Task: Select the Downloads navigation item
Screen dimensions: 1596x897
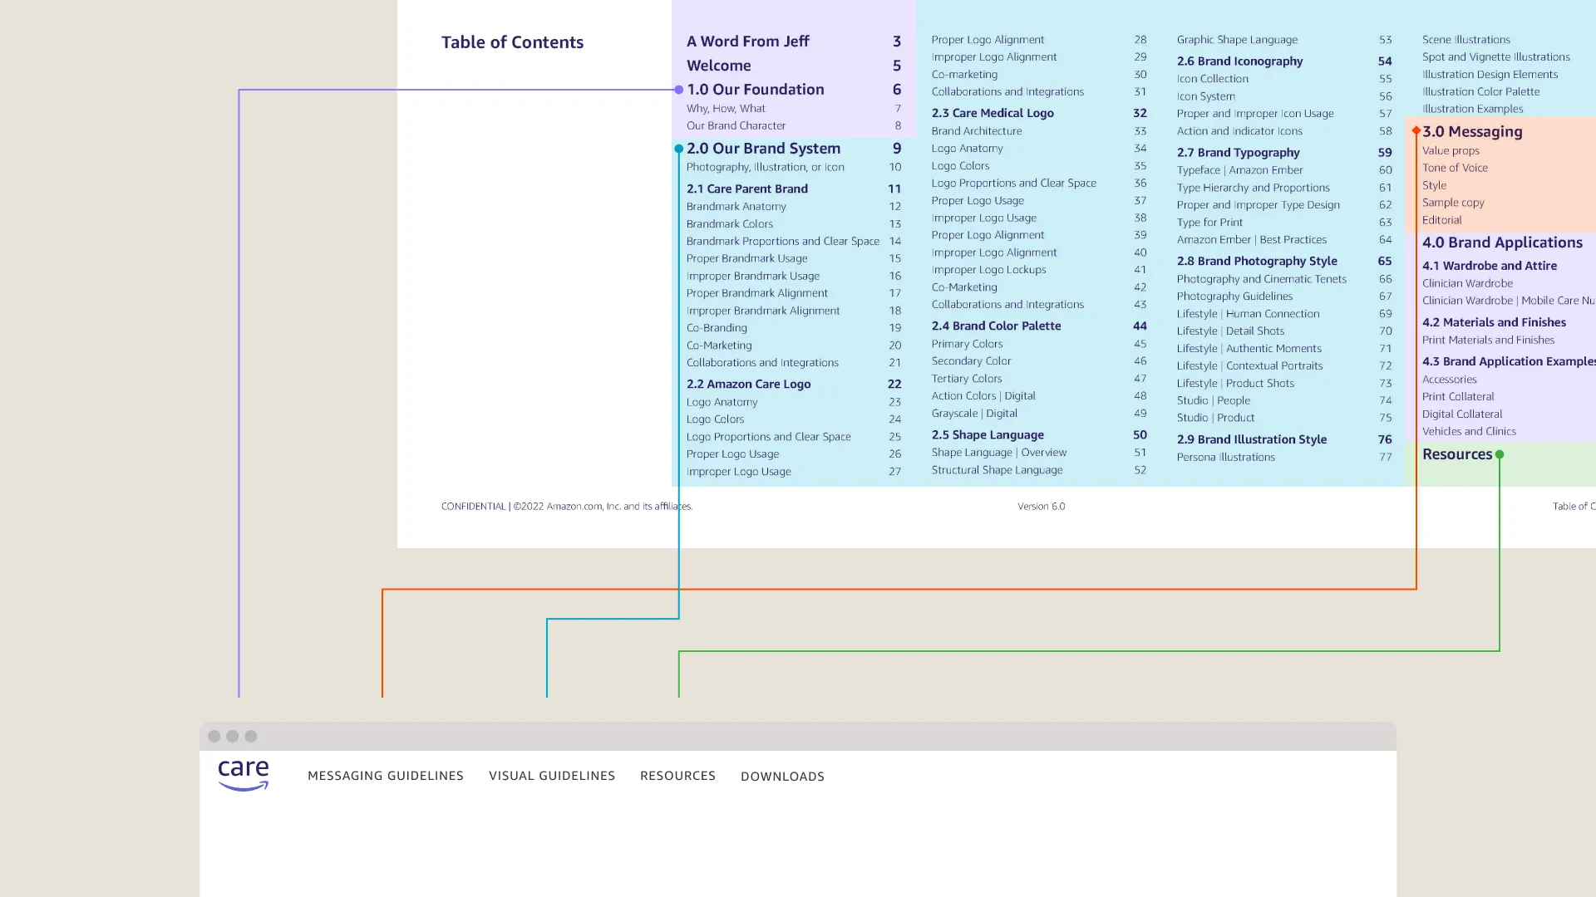Action: click(x=782, y=777)
